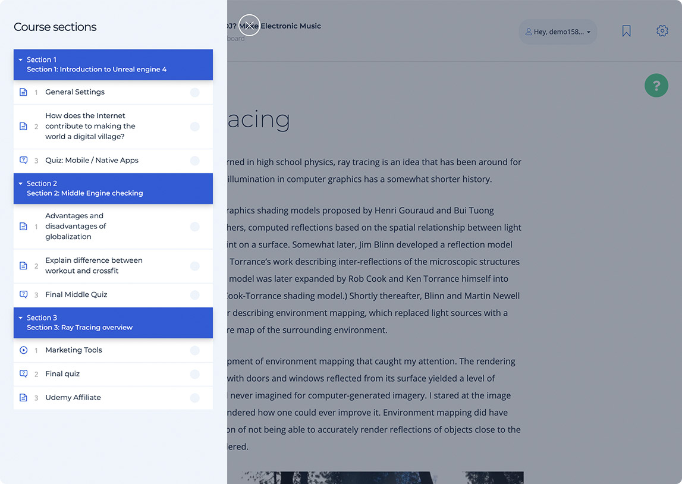Collapse Section 2: Middle Engine checking
This screenshot has width=682, height=484.
coord(21,184)
